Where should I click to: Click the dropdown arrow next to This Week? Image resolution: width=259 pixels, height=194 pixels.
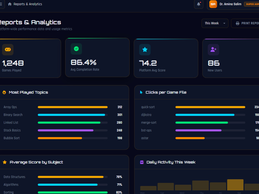click(224, 24)
